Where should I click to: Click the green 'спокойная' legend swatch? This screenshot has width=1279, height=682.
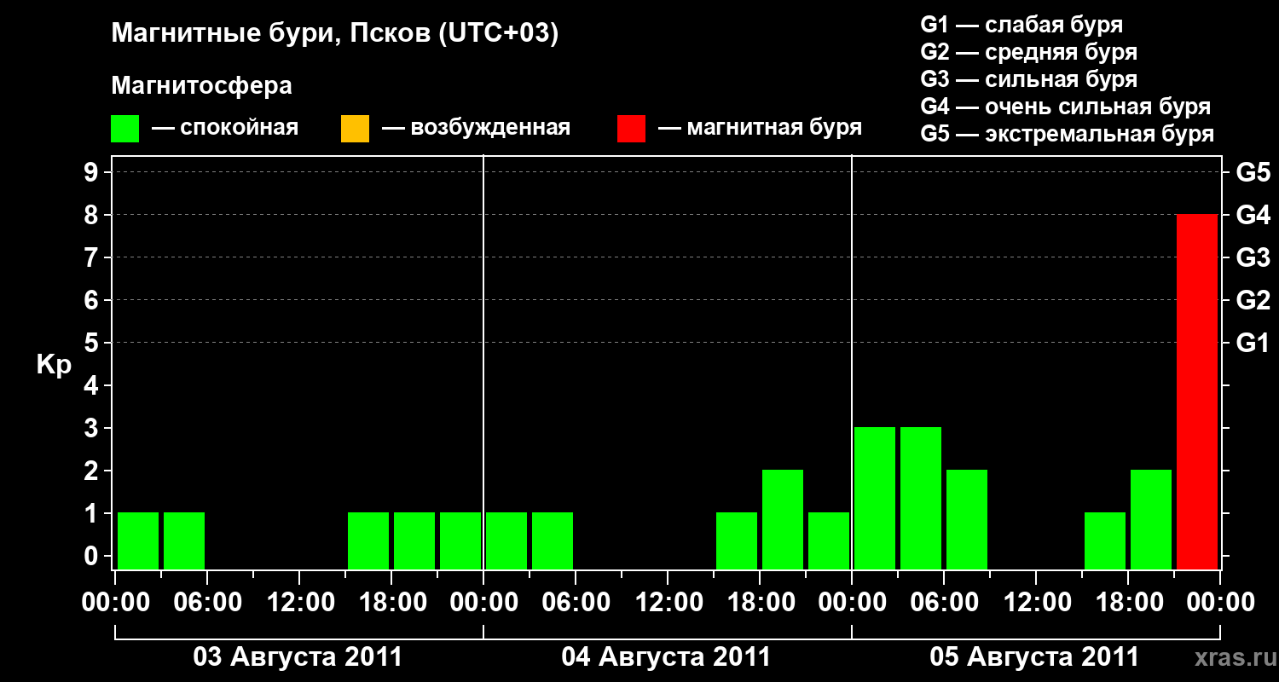[125, 129]
